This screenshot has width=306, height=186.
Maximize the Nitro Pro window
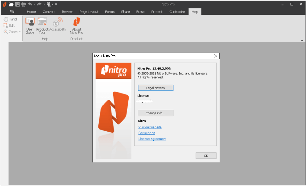(292, 4)
